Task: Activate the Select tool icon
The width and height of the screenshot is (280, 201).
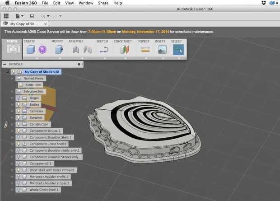Action: [x=178, y=50]
